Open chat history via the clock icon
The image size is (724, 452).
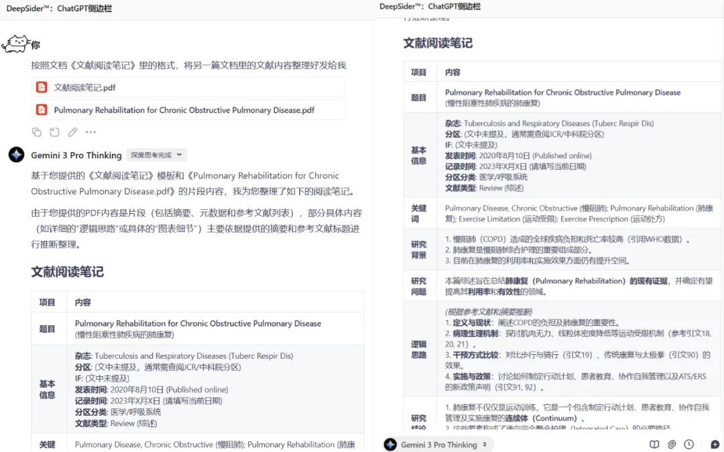click(689, 444)
